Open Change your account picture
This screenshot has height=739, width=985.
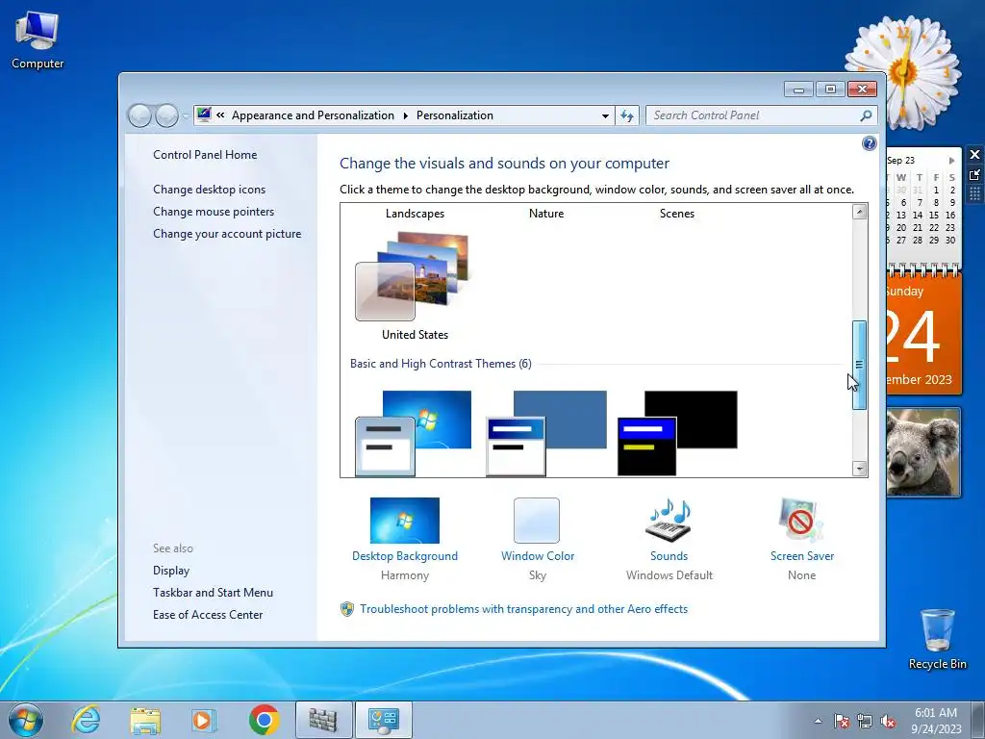227,234
